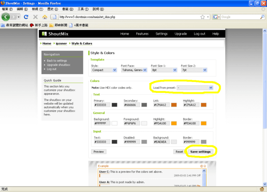Click the stop loading X icon
267x192 pixels.
tap(36, 17)
